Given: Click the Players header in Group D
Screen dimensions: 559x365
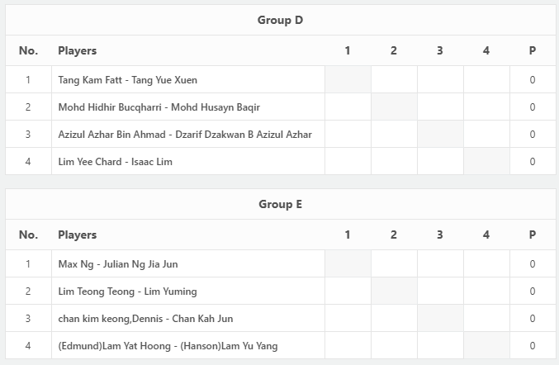Looking at the screenshot, I should (x=78, y=50).
